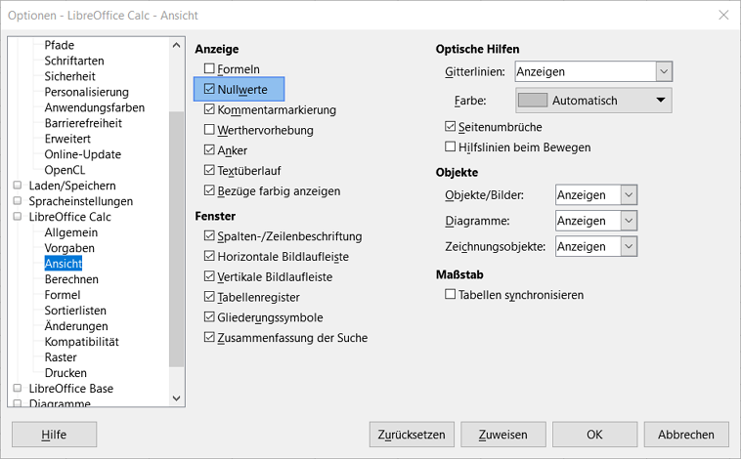Uncheck the Nullwerte checkbox
741x459 pixels.
[x=209, y=89]
